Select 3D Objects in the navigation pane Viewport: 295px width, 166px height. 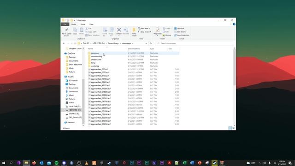[73, 80]
